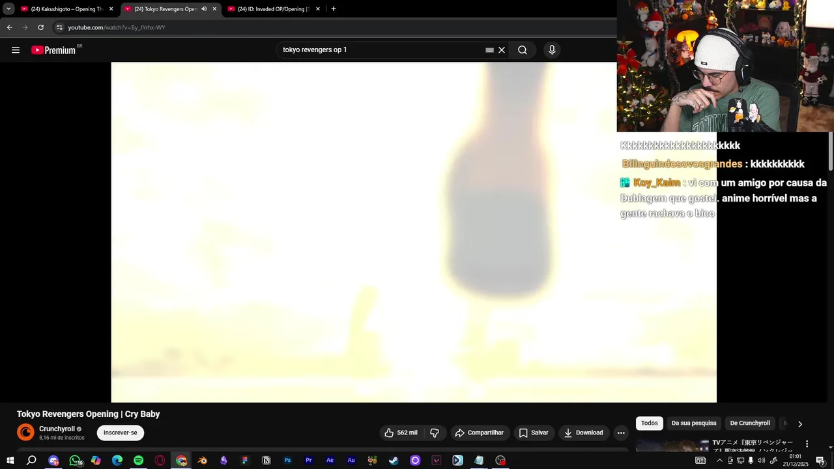
Task: Launch After Effects from the taskbar
Action: coord(330,461)
